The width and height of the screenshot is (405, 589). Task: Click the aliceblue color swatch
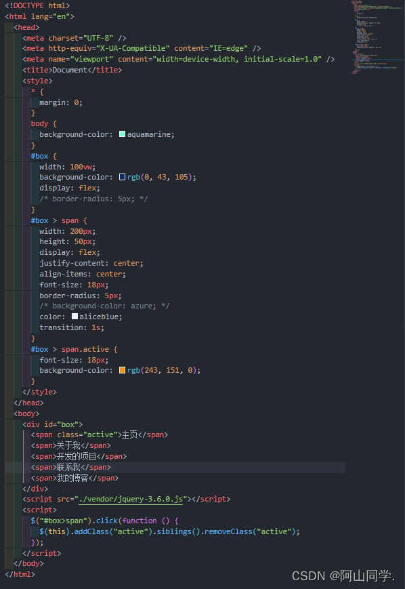[x=74, y=317]
